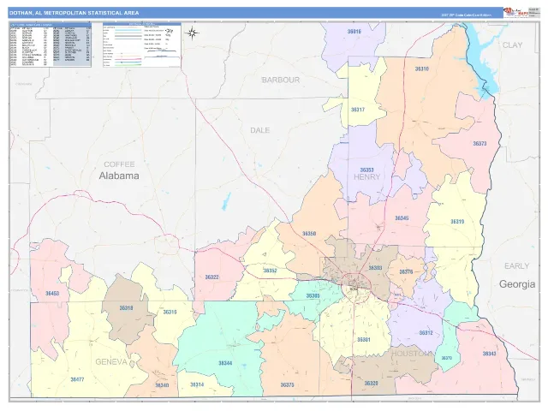Click the CLAY county label
The width and height of the screenshot is (548, 411).
tap(512, 45)
